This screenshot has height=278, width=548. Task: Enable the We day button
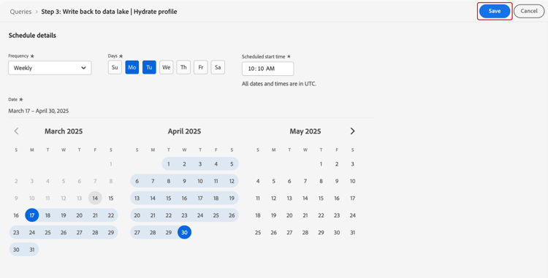[167, 67]
